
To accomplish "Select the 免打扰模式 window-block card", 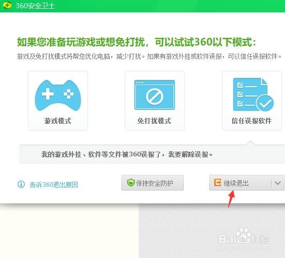I will pyautogui.click(x=155, y=101).
